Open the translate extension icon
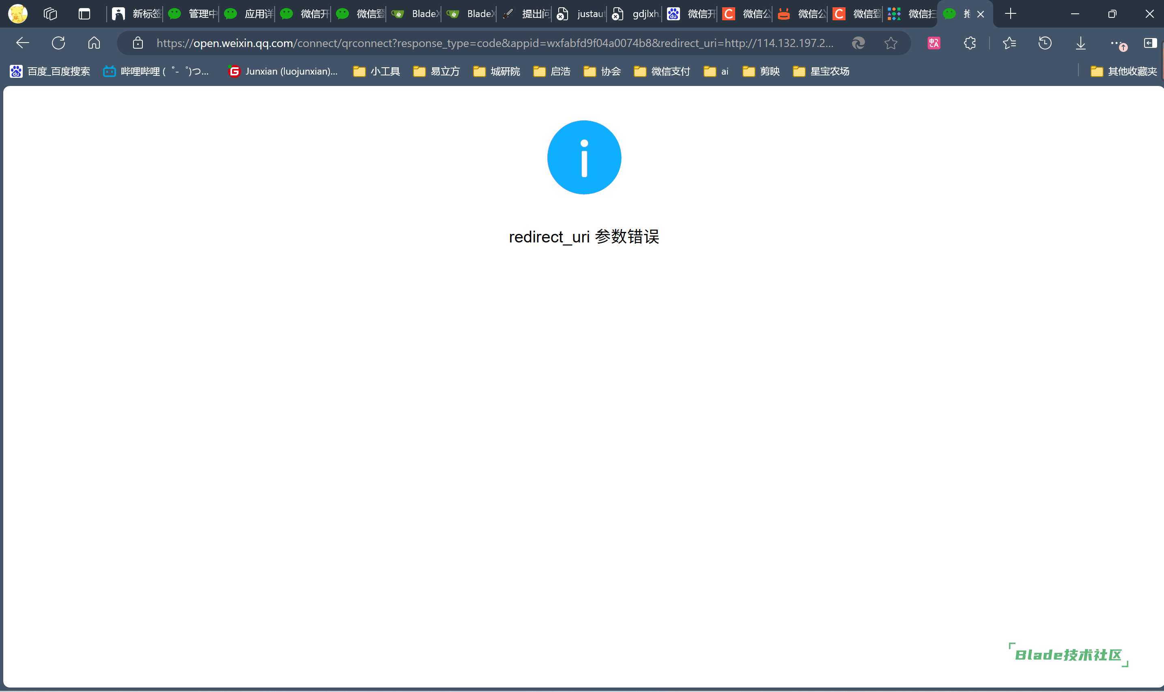The height and width of the screenshot is (692, 1164). pyautogui.click(x=934, y=43)
